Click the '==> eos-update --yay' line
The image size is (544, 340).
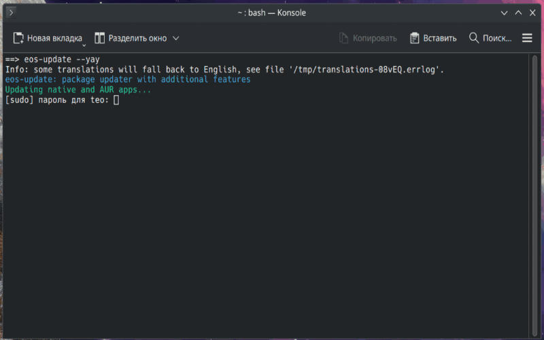click(x=52, y=59)
